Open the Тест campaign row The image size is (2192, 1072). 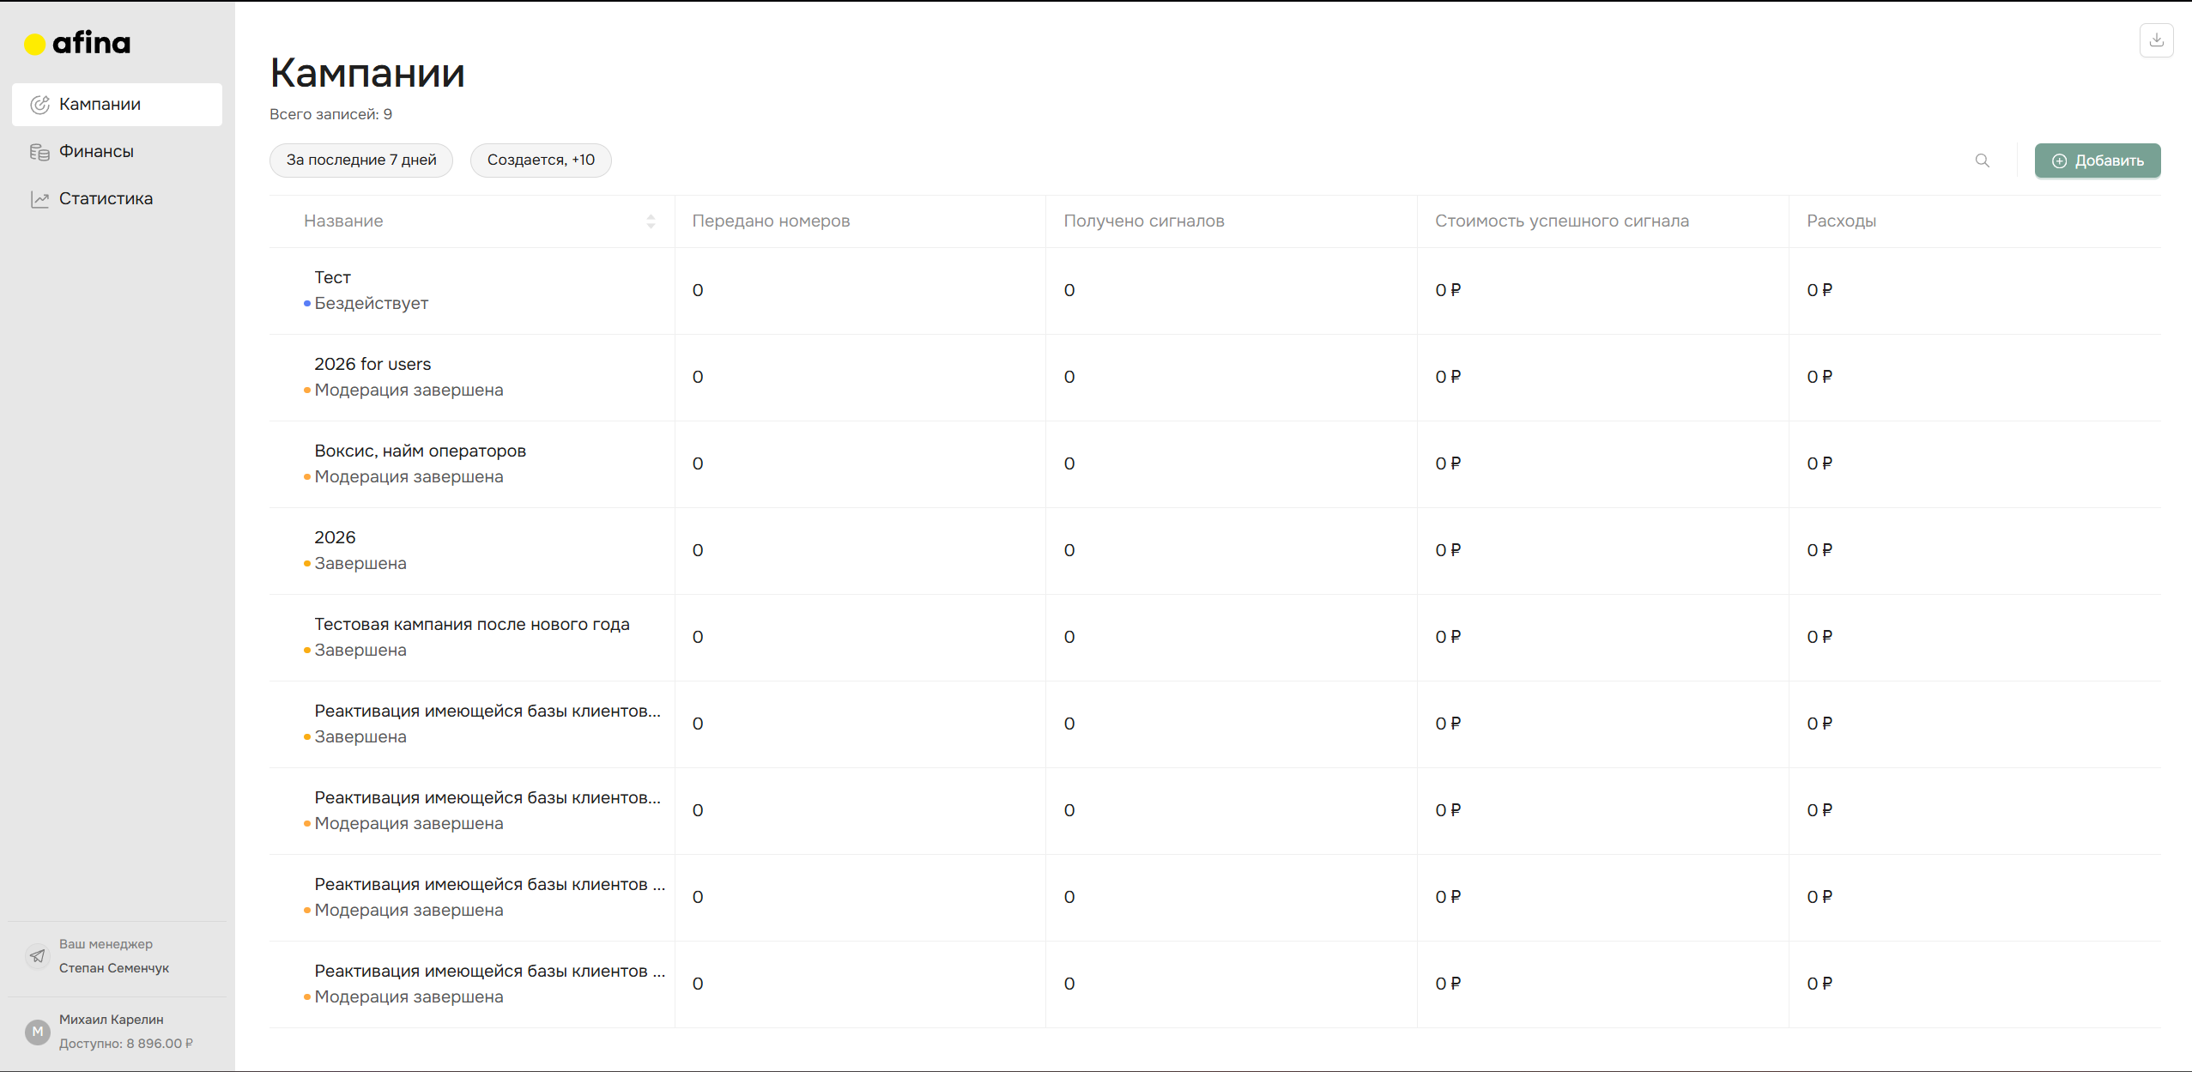[x=332, y=277]
